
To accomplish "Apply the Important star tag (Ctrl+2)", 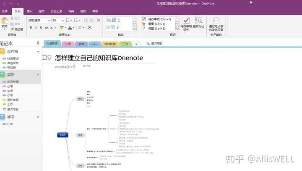I will pyautogui.click(x=156, y=24).
